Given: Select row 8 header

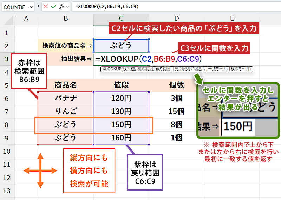Looking at the screenshot, I should (x=7, y=125).
